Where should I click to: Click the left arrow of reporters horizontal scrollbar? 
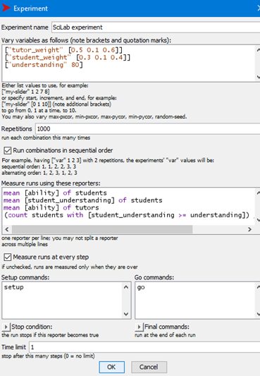tap(7, 229)
